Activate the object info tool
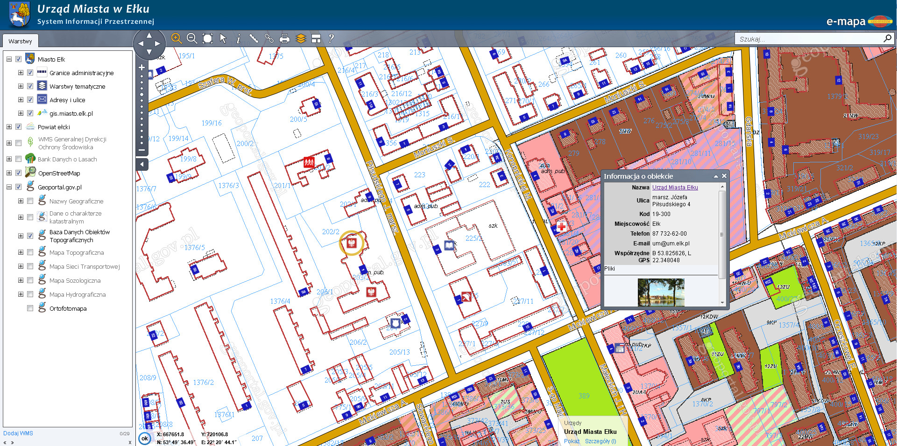This screenshot has width=897, height=446. [238, 39]
